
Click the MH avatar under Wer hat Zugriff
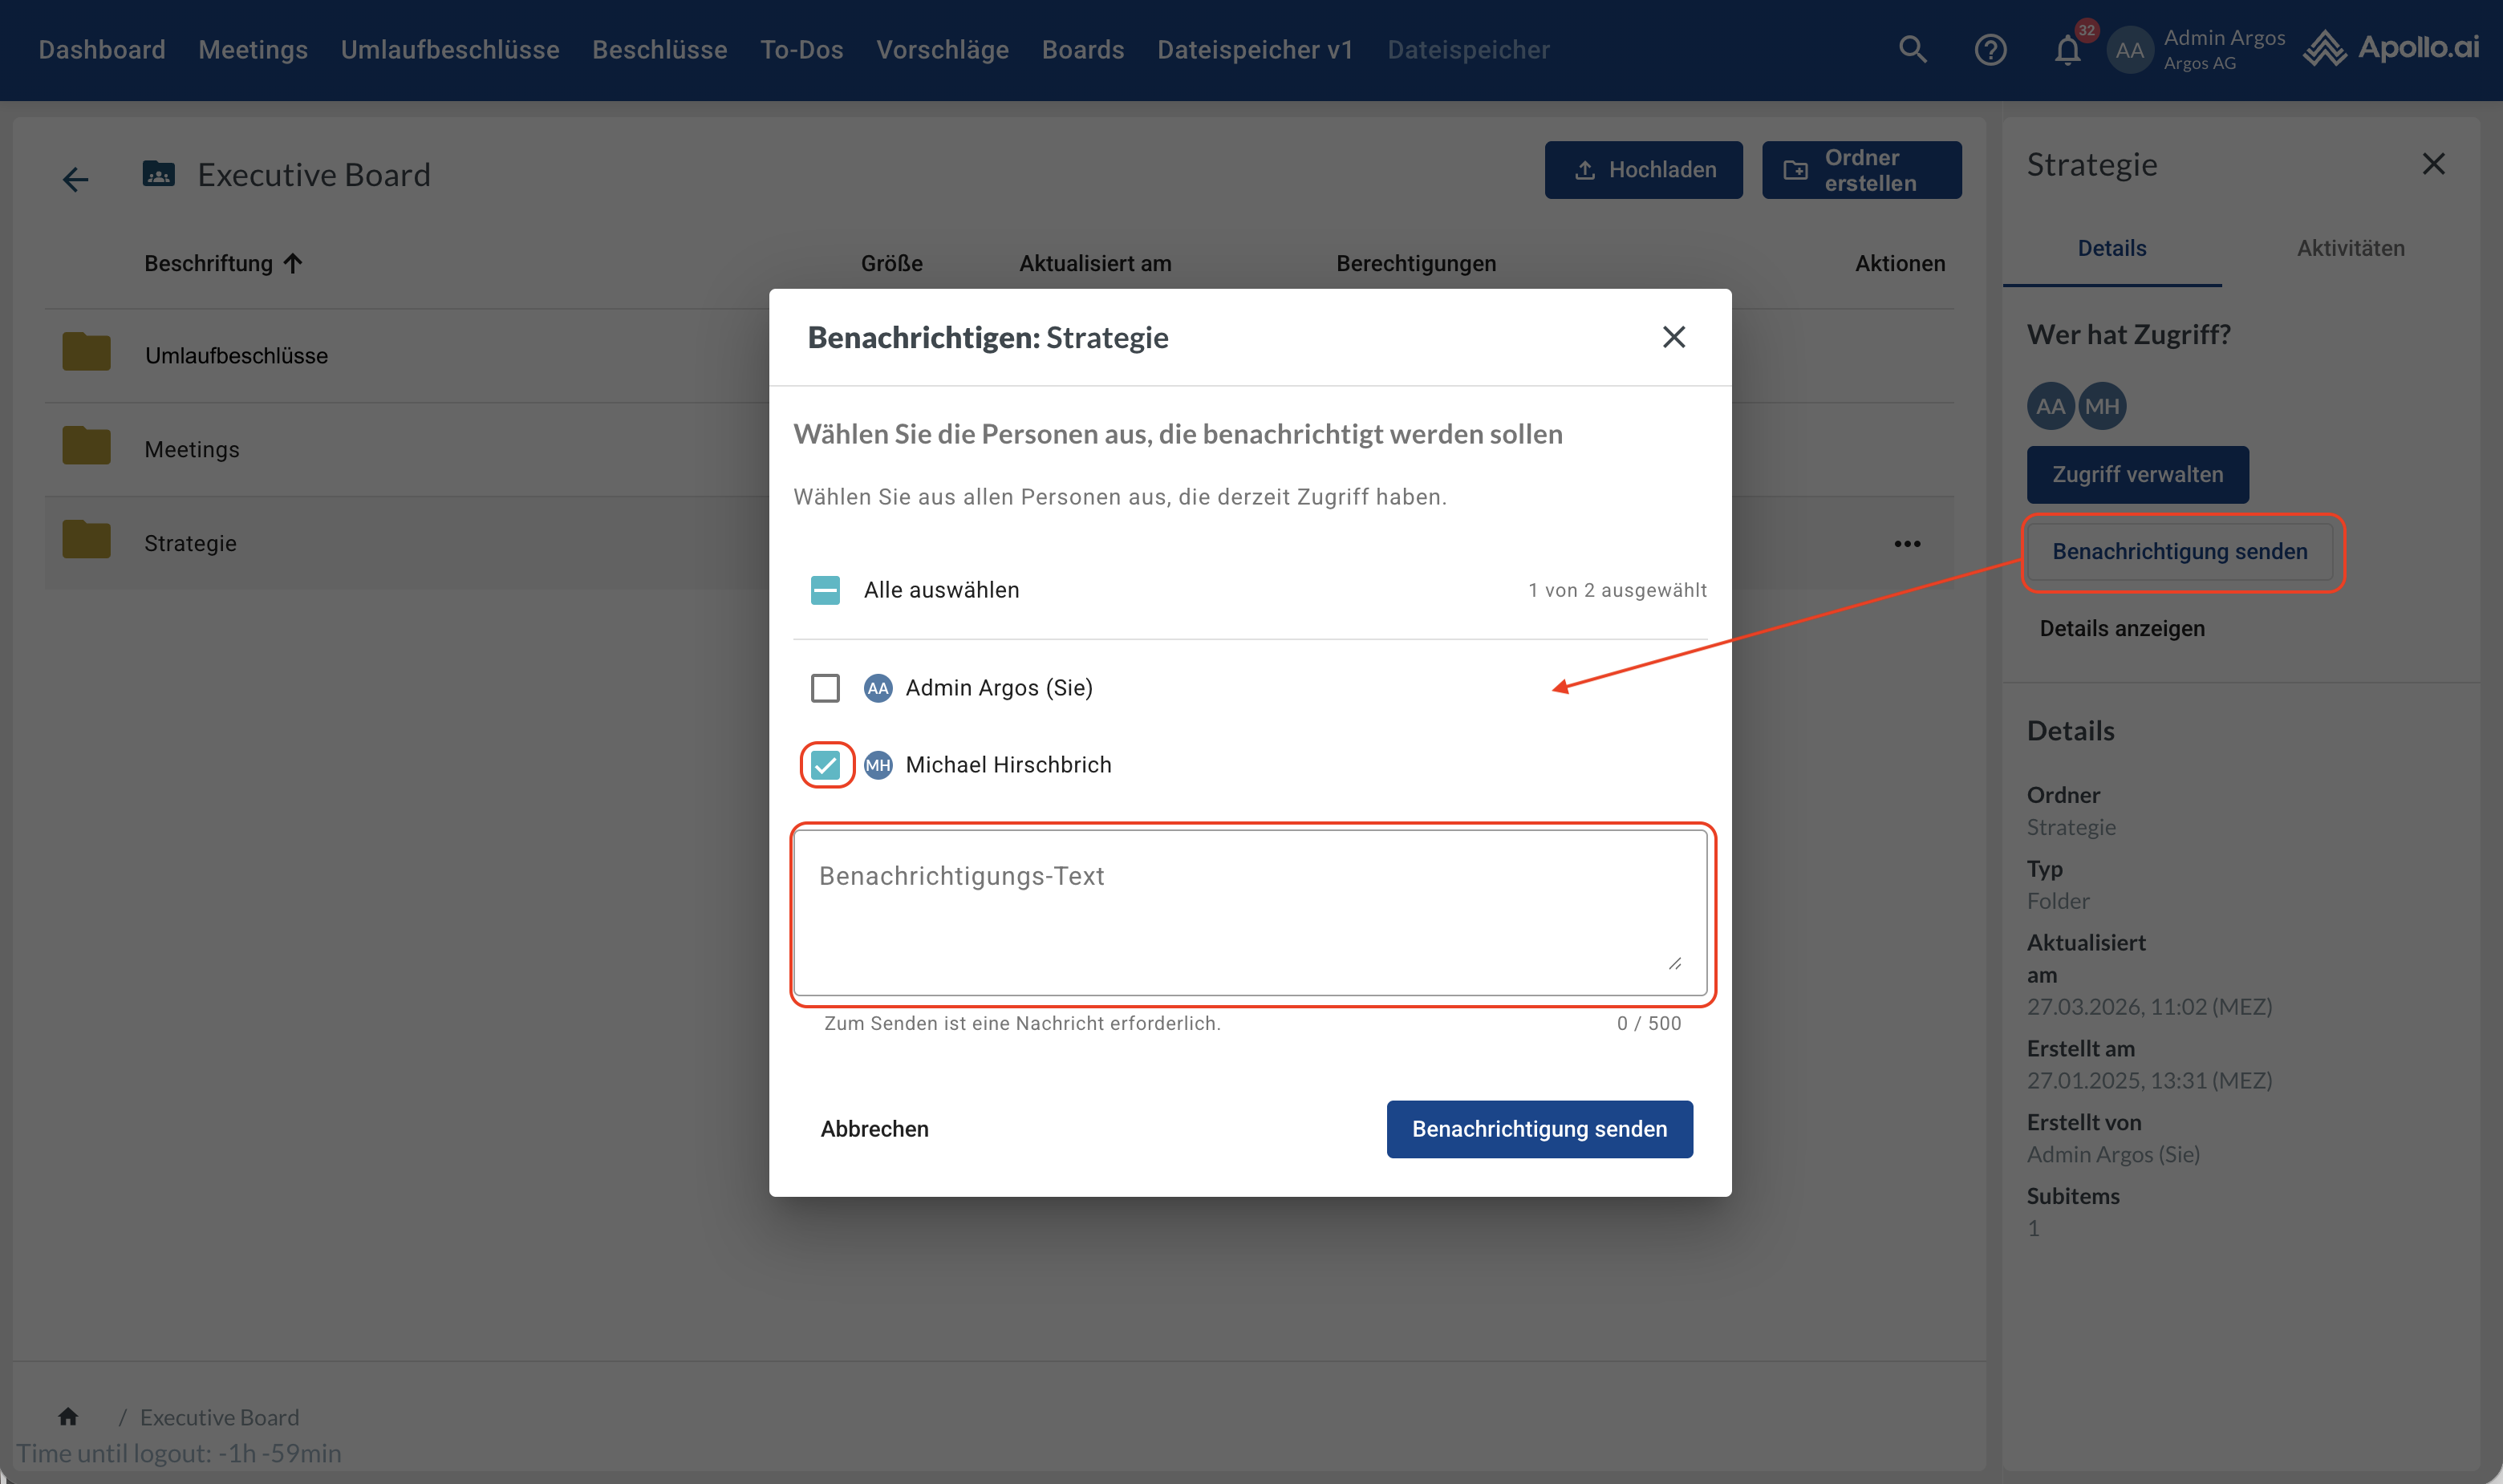point(2102,406)
